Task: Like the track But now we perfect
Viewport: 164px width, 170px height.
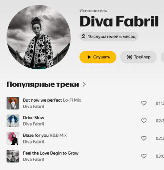Action: [144, 103]
